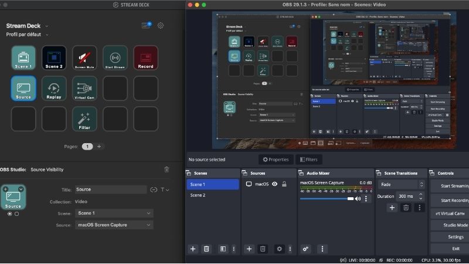469x264 pixels.
Task: Open source Filters button in OBS
Action: coord(309,160)
